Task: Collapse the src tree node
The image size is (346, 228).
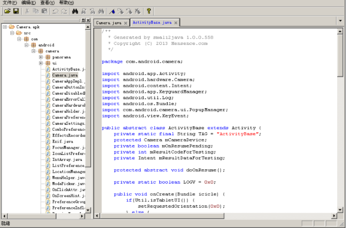Action: 12,33
